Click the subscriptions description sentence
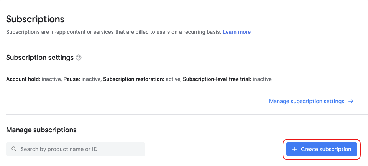The height and width of the screenshot is (166, 368). click(113, 32)
